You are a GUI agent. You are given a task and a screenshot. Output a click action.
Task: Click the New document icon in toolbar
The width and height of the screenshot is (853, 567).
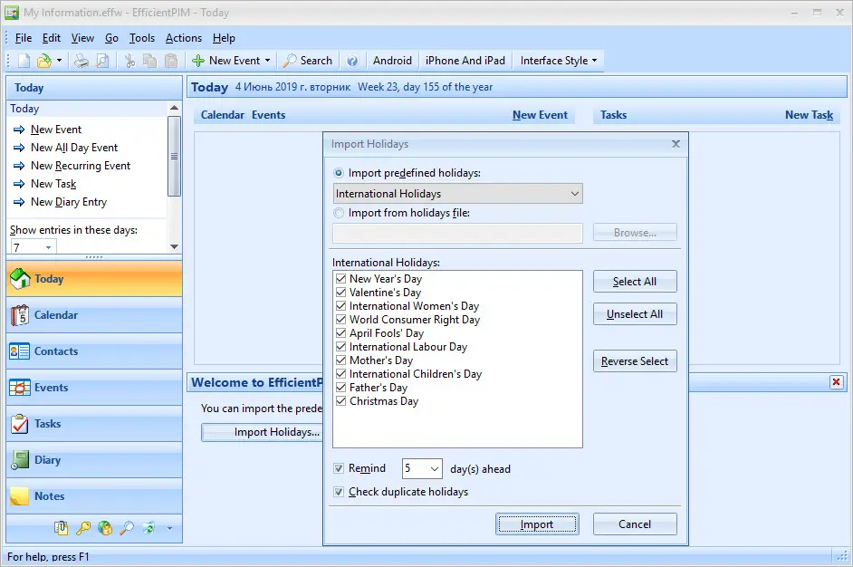pyautogui.click(x=24, y=61)
